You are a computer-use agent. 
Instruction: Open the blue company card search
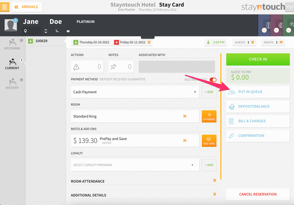tap(264, 30)
